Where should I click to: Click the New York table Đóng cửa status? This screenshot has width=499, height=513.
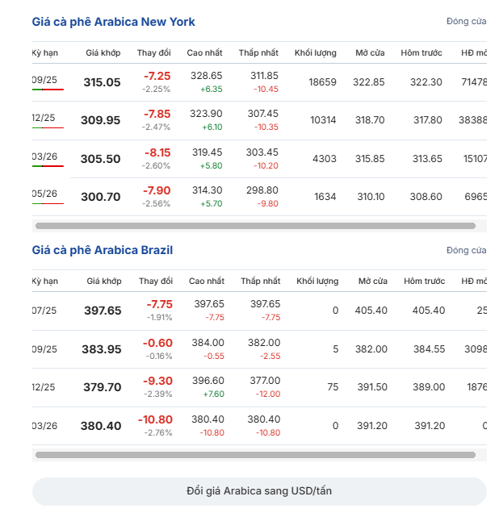point(466,21)
